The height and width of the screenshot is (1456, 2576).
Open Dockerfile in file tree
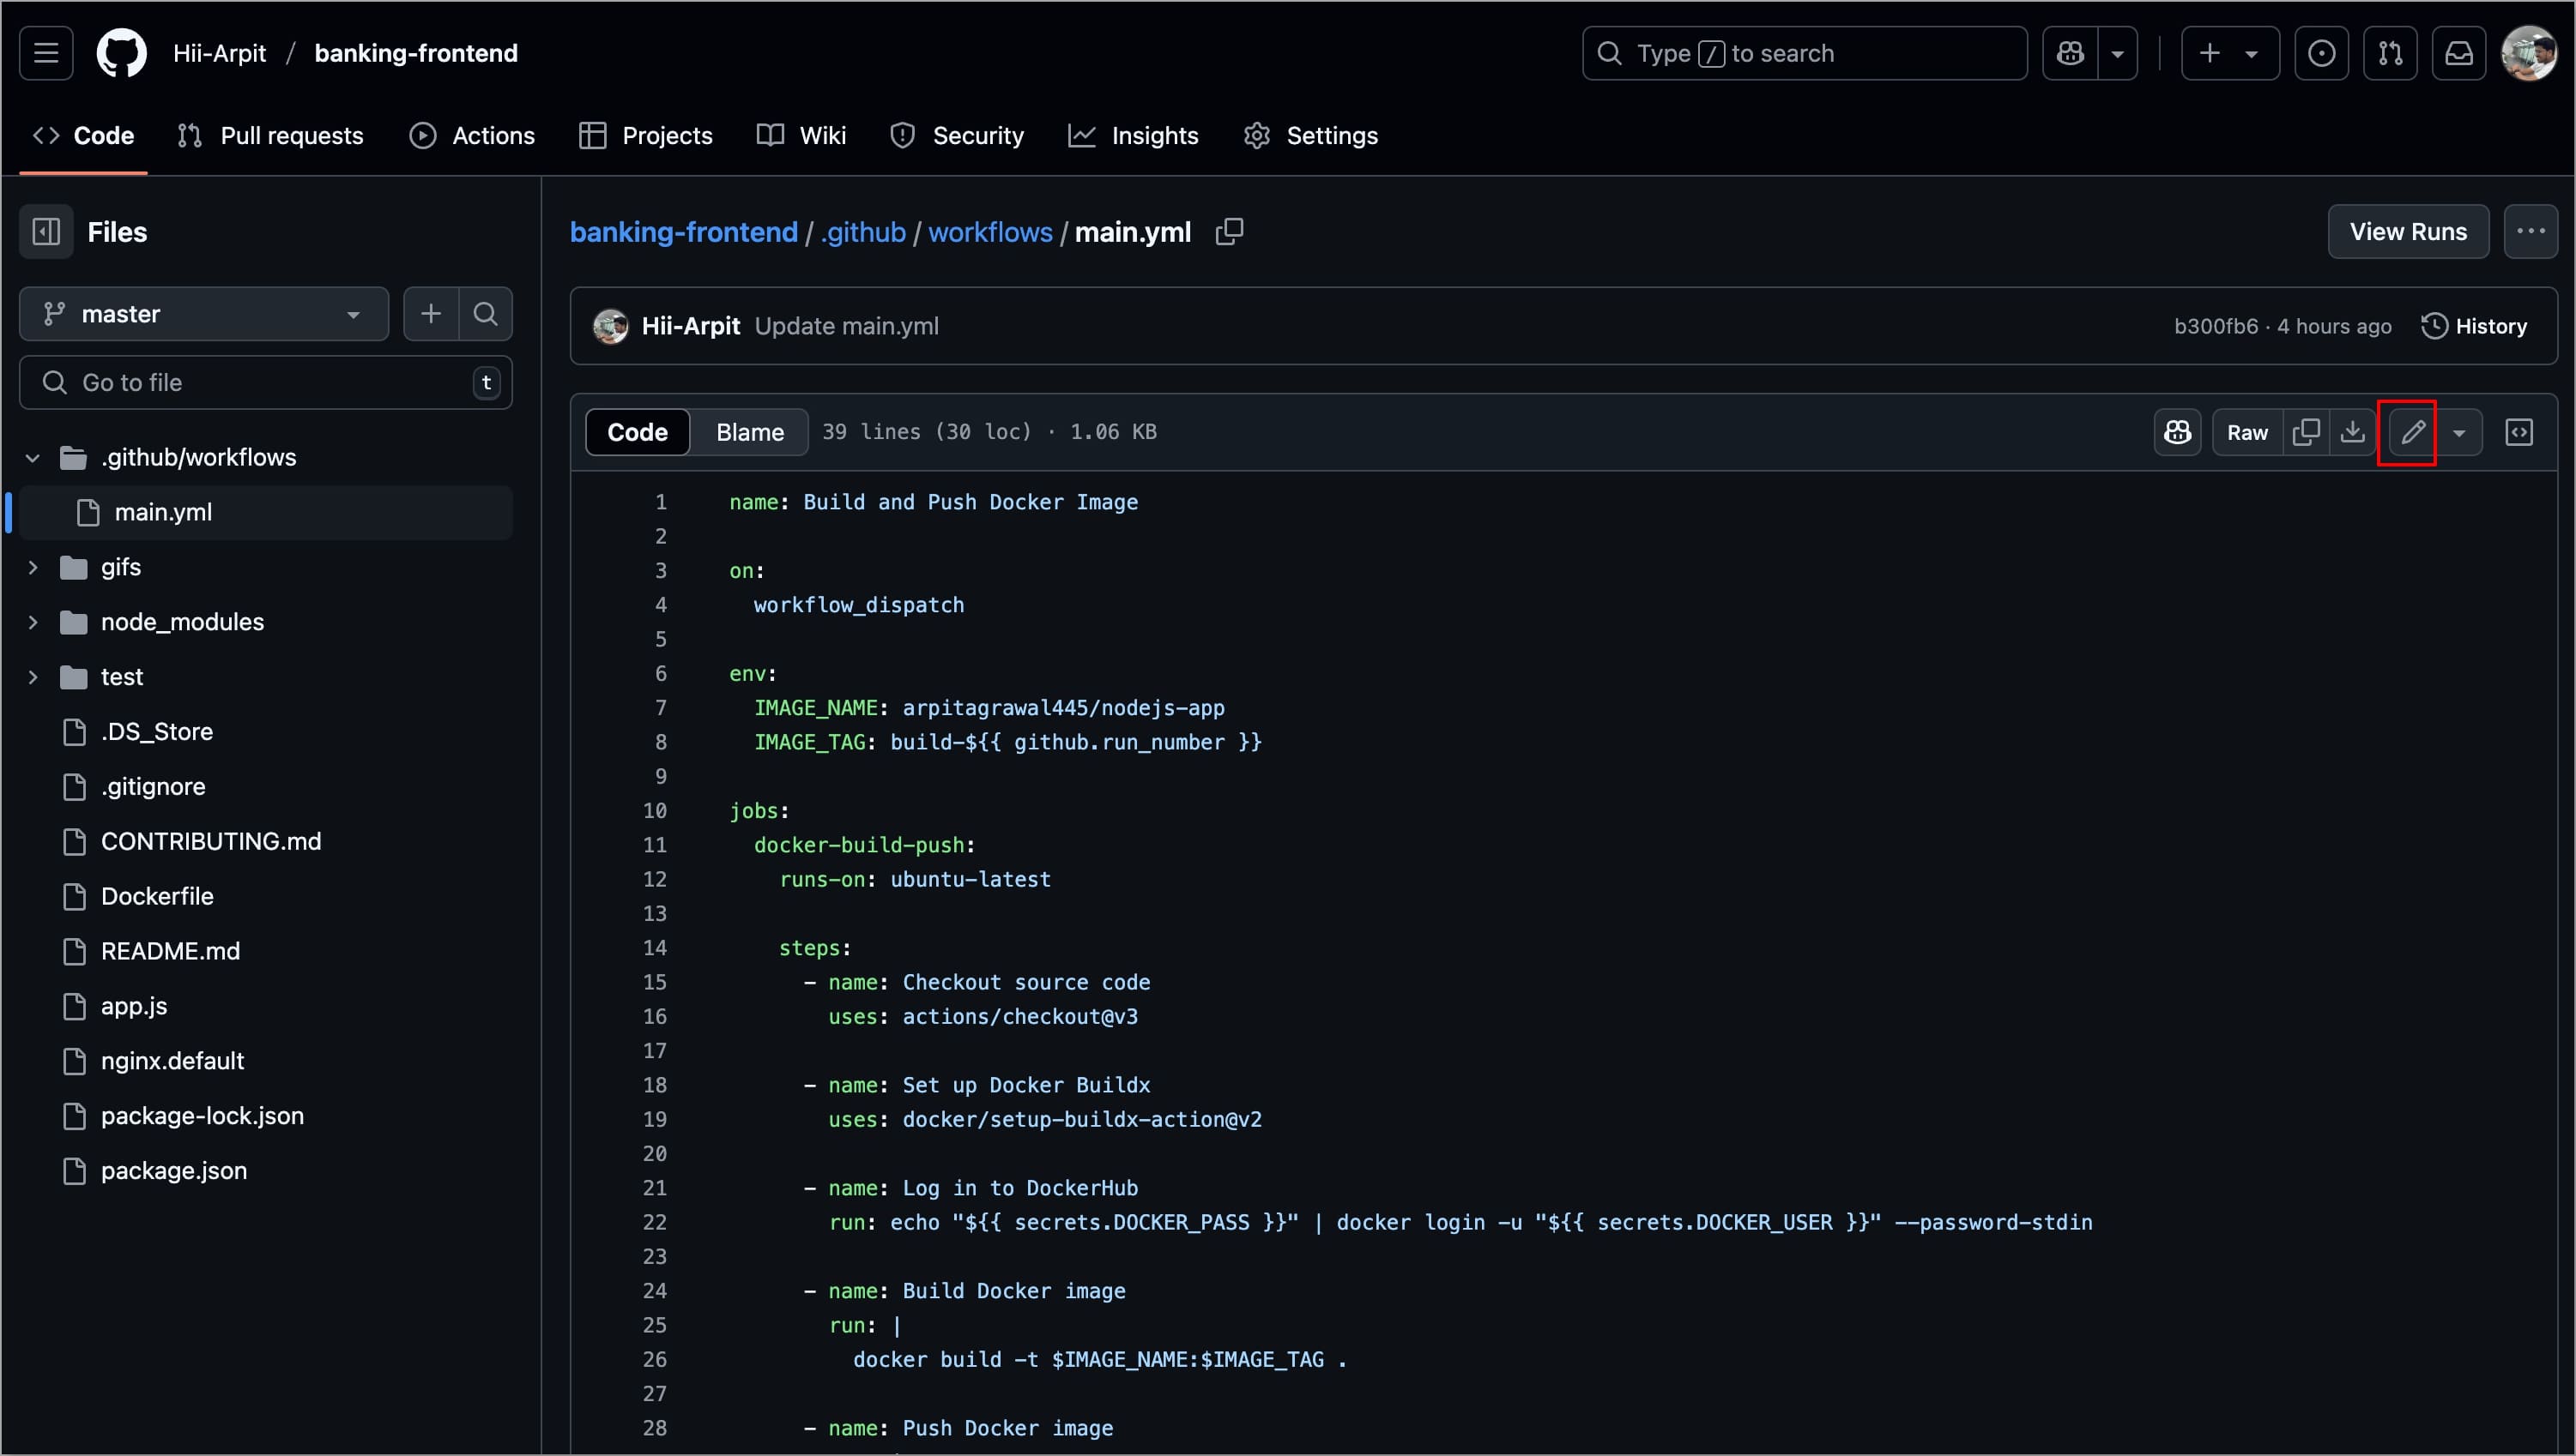157,896
